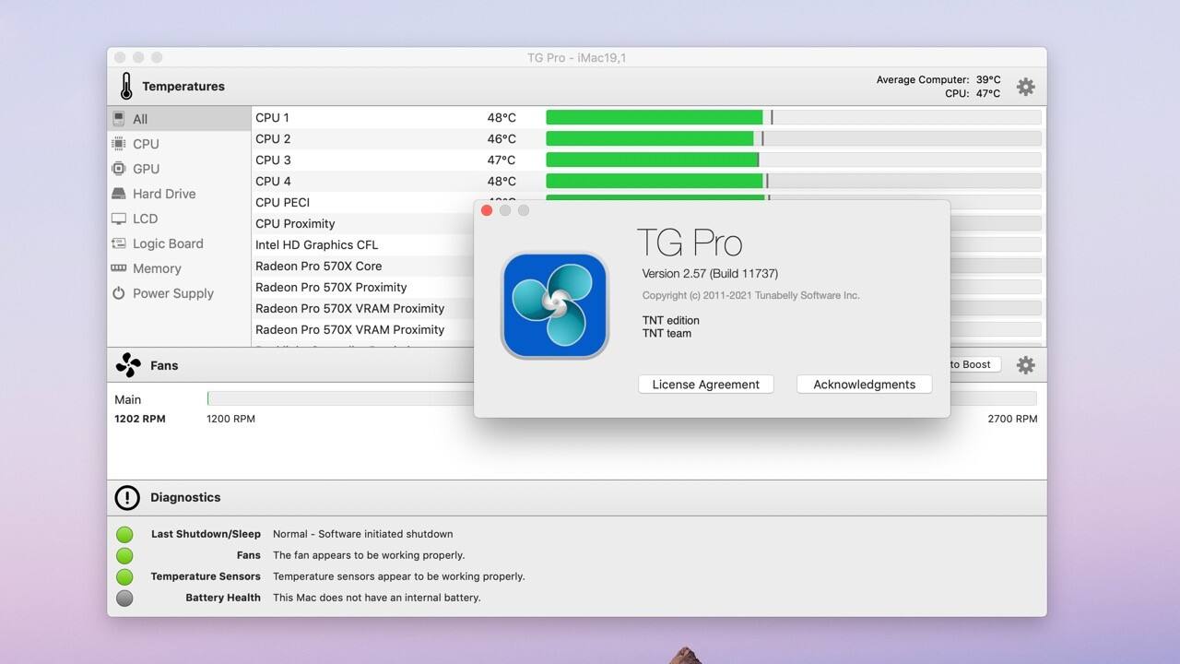Viewport: 1180px width, 664px height.
Task: Select GPU category in sidebar
Action: coord(179,169)
